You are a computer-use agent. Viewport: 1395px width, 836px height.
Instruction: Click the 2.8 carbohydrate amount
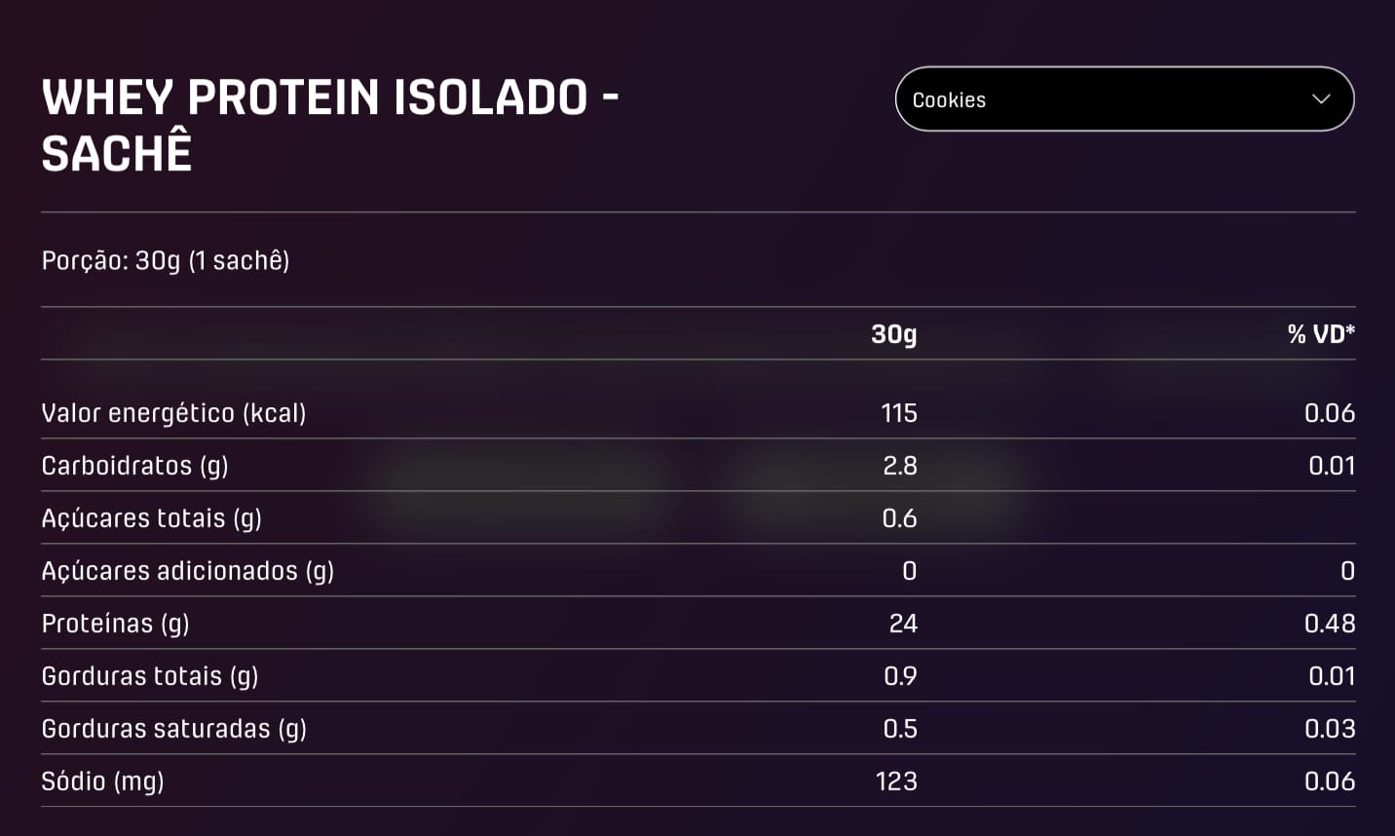899,466
